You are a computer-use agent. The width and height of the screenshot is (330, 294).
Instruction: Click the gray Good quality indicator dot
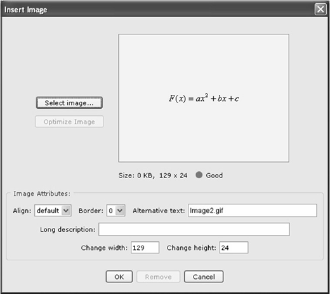pos(199,175)
